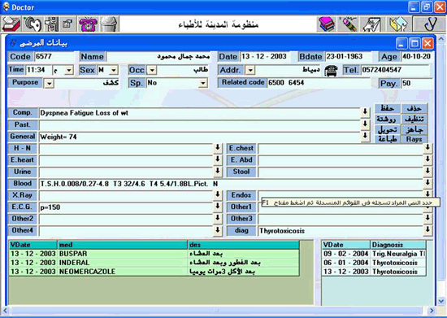Click the طباعة (print) button
The width and height of the screenshot is (447, 318).
pyautogui.click(x=387, y=139)
